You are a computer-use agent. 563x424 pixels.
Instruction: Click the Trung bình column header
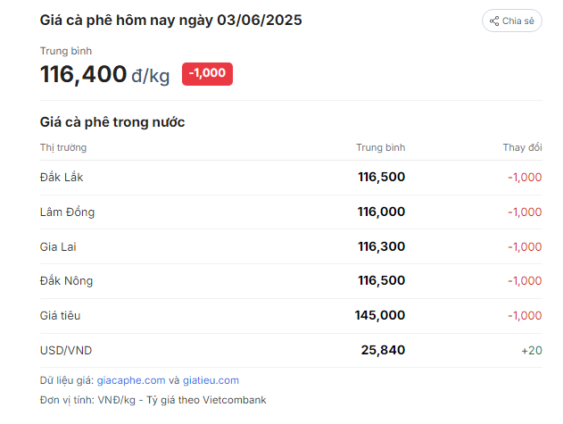(381, 147)
